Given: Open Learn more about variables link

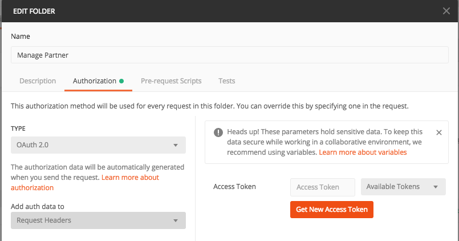Looking at the screenshot, I should coord(363,152).
